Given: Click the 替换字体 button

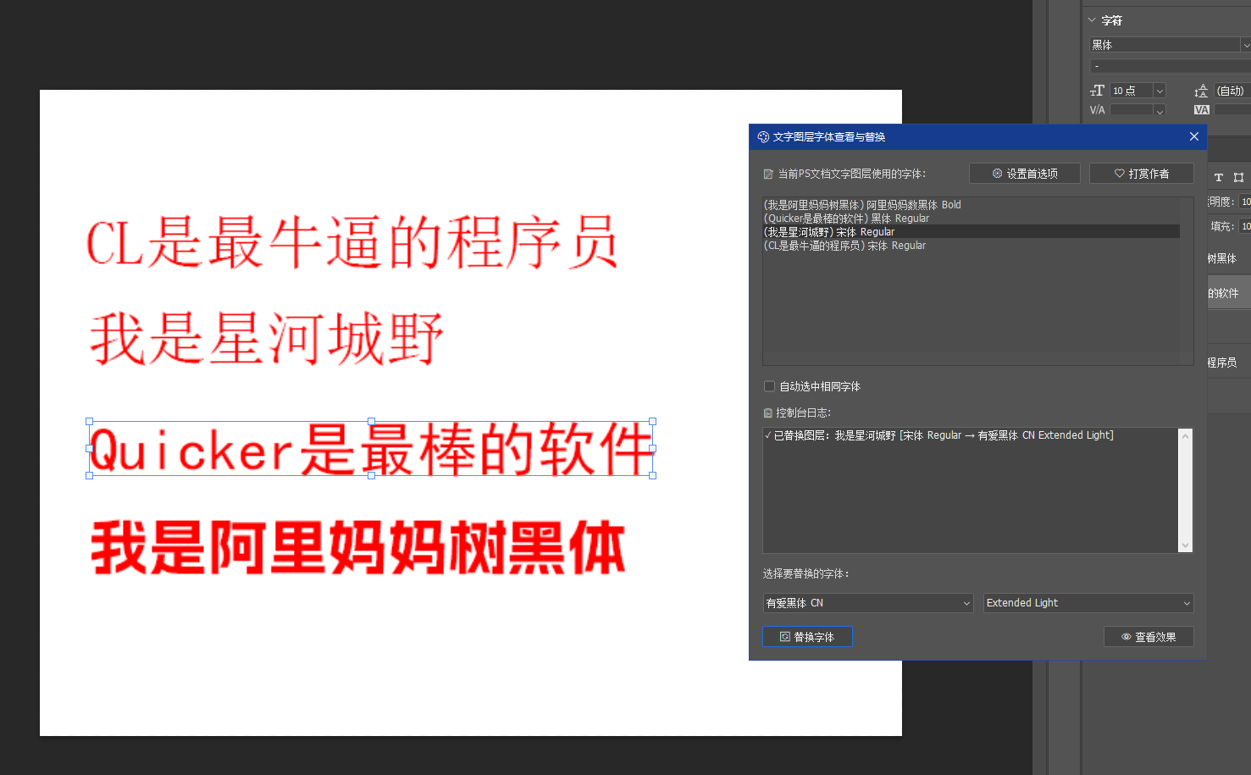Looking at the screenshot, I should (x=807, y=637).
